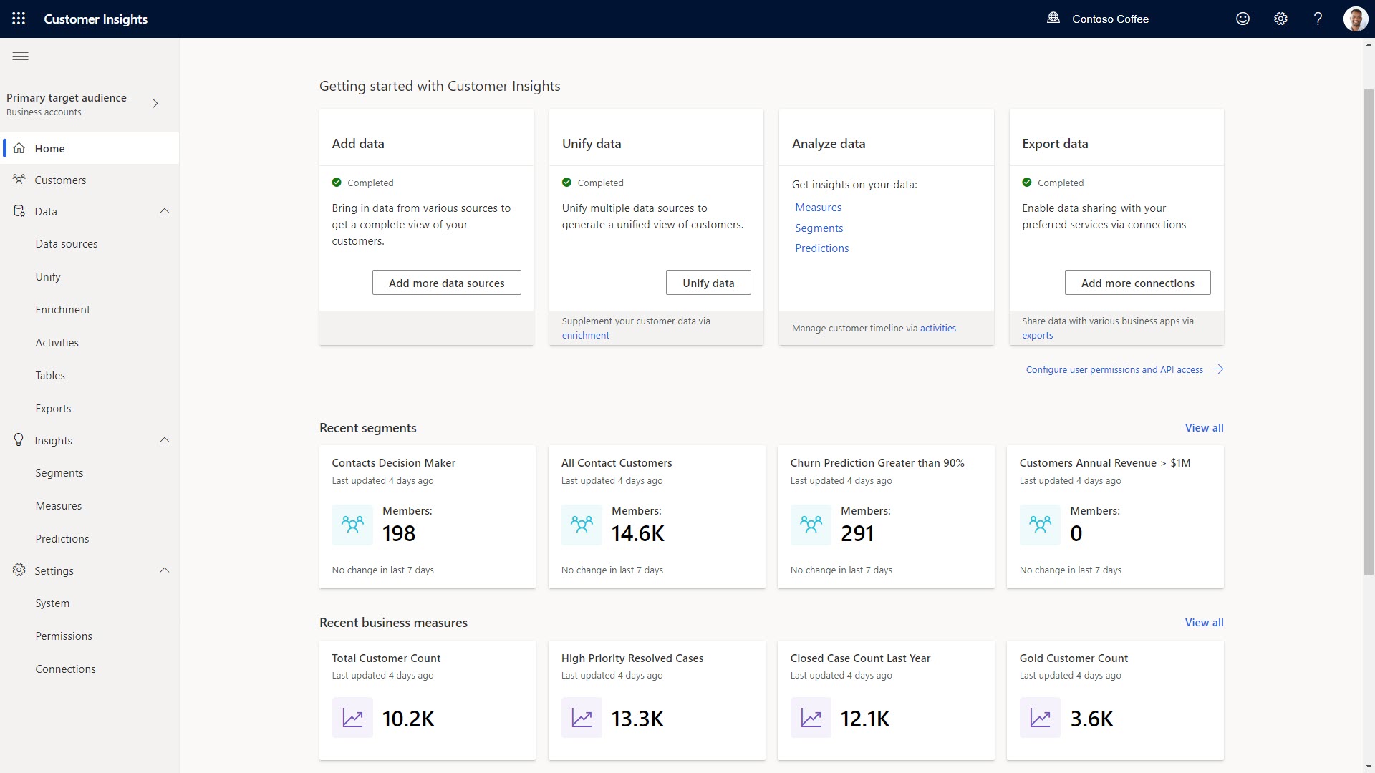Go to Customers in sidebar
1375x773 pixels.
(60, 180)
